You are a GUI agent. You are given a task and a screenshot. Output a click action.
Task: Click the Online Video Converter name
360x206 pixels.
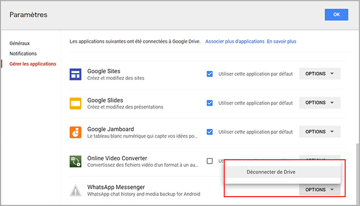[117, 158]
